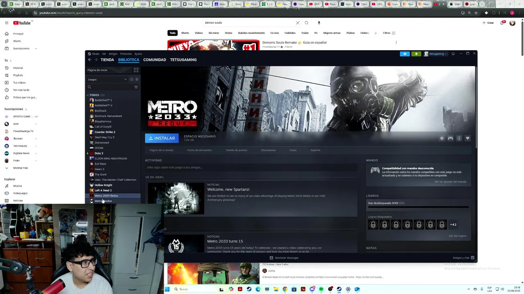Open the Amigos menu in Steam
Screen dimensions: 524x294
tap(113, 54)
